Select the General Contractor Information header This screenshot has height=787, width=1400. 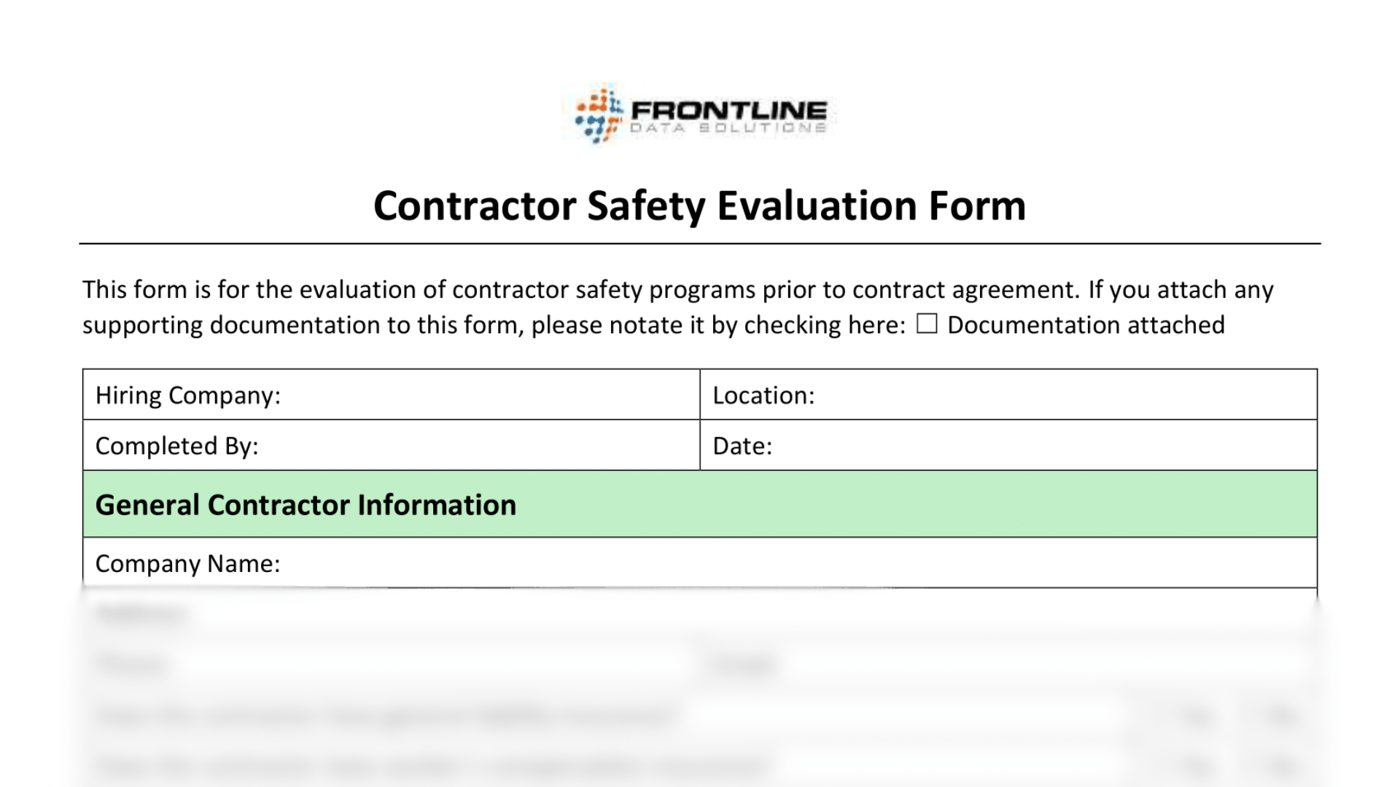(x=306, y=505)
